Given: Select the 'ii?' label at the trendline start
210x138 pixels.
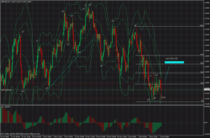Looking at the screenshot, I should pos(47,88).
